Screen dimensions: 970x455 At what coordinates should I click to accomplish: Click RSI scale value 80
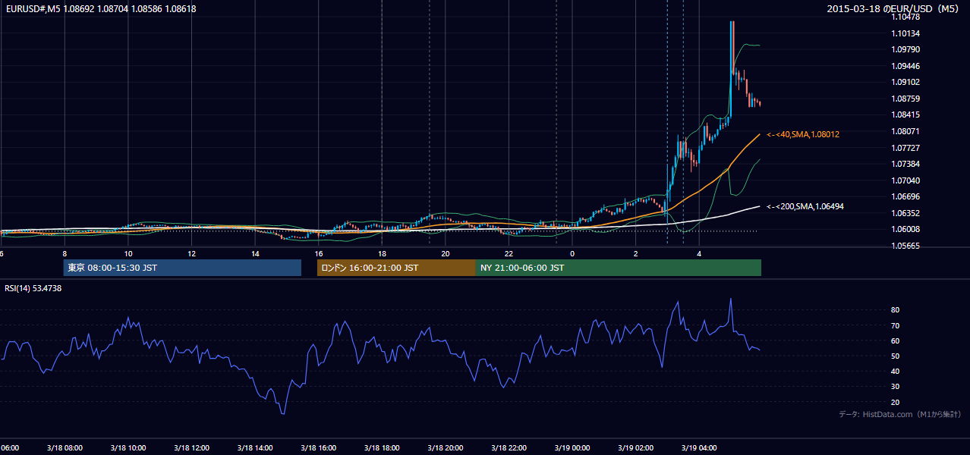[x=896, y=310]
